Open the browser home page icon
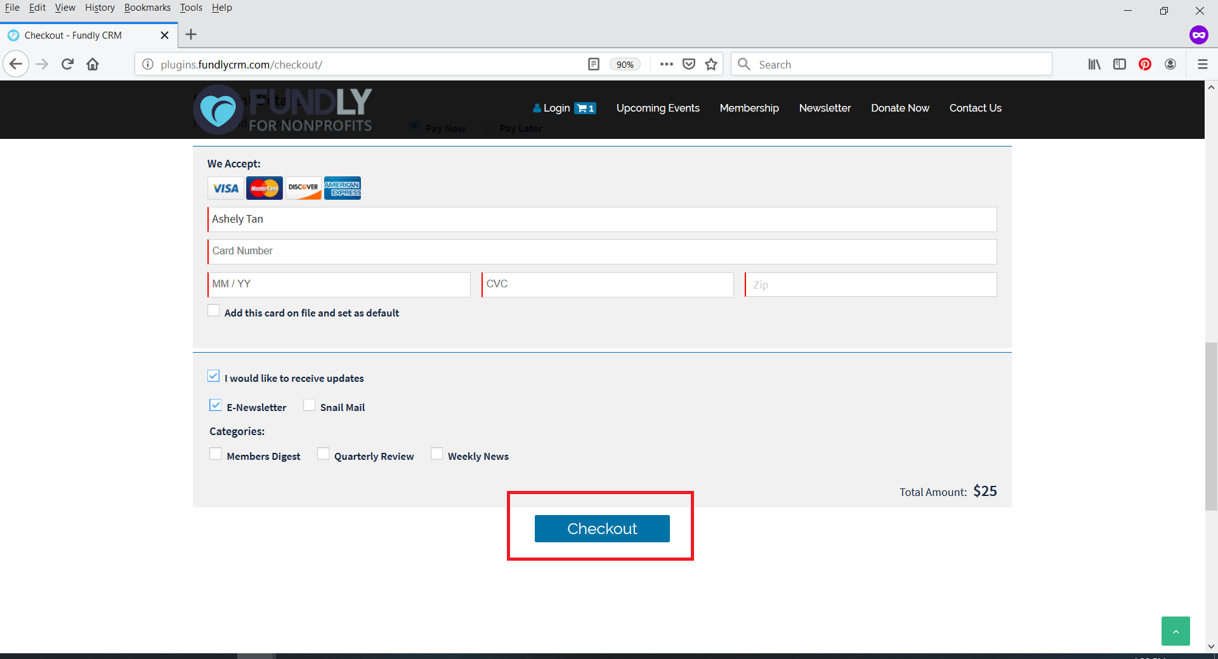1218x659 pixels. click(93, 64)
